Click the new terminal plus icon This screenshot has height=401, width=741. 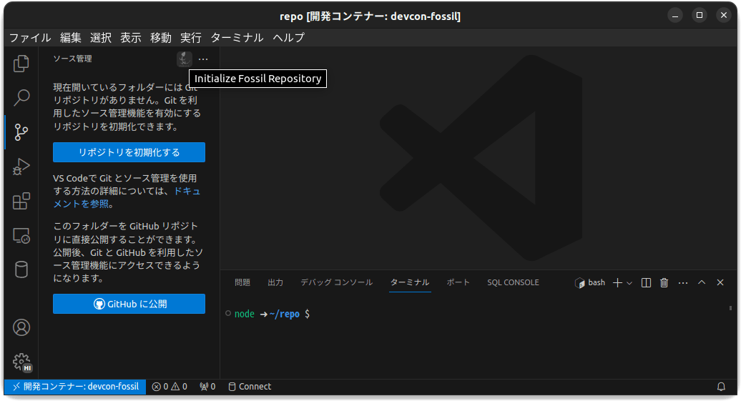617,282
